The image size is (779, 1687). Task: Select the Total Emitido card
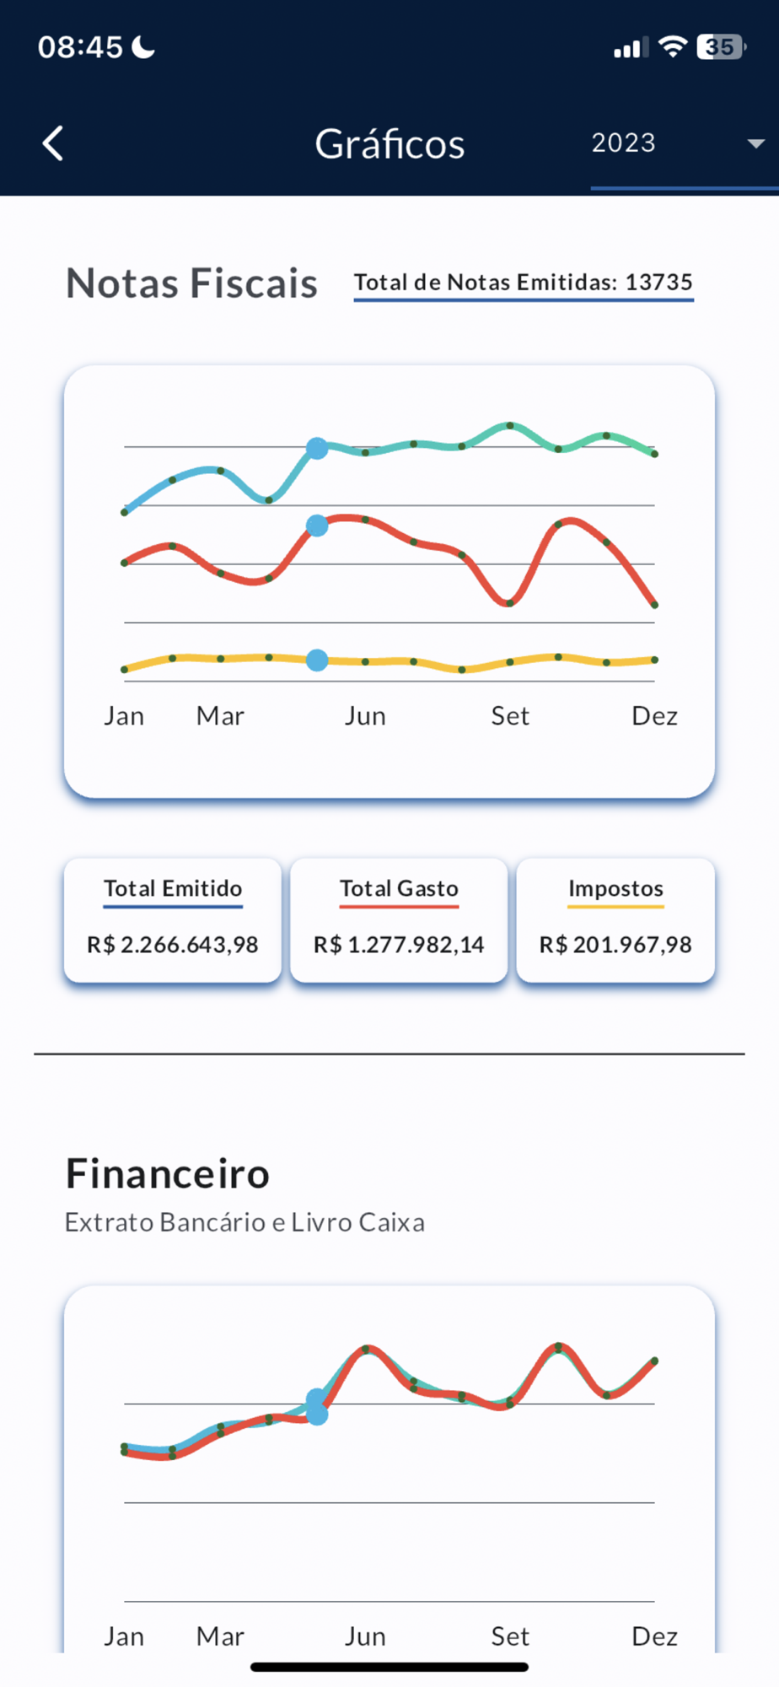(x=173, y=919)
